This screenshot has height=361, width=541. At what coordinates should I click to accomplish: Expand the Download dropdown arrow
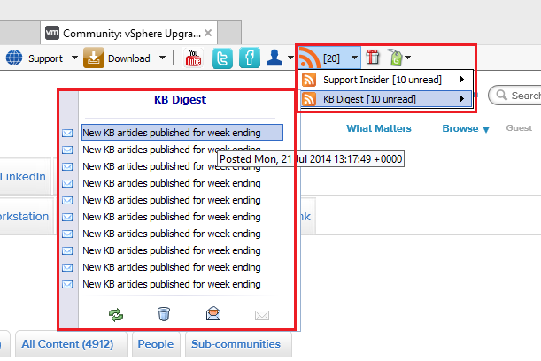[x=162, y=58]
